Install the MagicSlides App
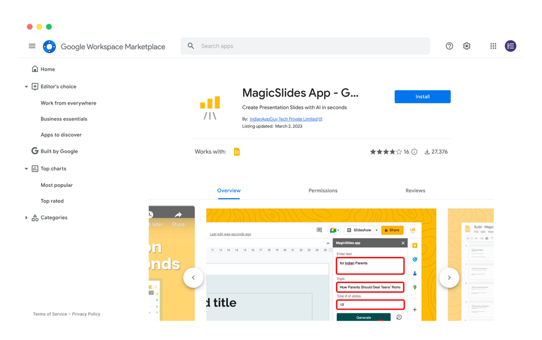This screenshot has width=542, height=340. [x=422, y=97]
